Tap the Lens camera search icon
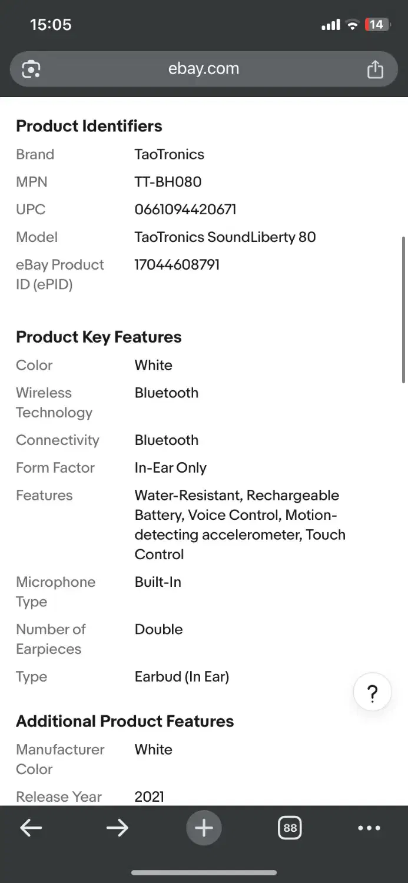 click(31, 69)
